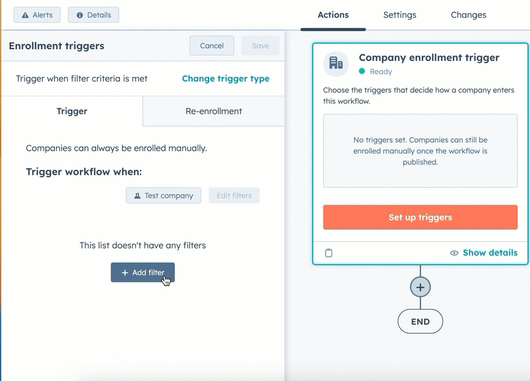Select the Trigger tab
The image size is (530, 381).
[71, 111]
